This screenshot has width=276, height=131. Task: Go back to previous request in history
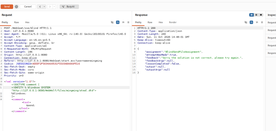40,7
